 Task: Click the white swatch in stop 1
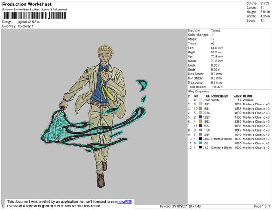click(200, 100)
